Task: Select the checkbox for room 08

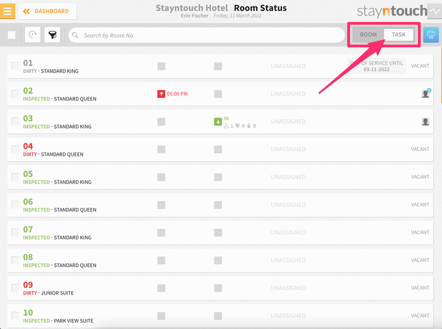Action: [15, 260]
